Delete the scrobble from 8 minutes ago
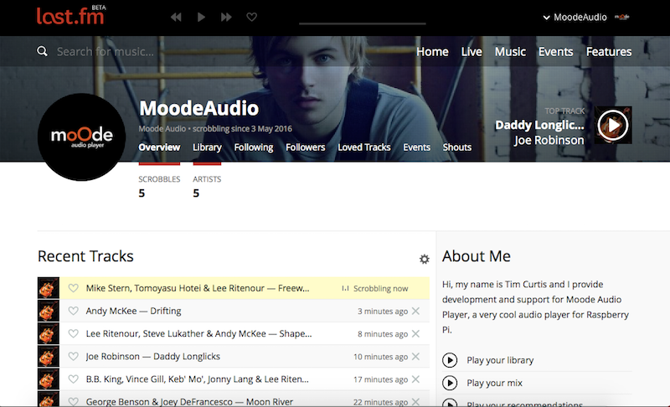Viewport: 670px width, 407px height. pyautogui.click(x=415, y=333)
